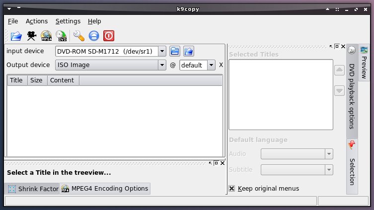Click the Title column header
Viewport: 374px width, 210px height.
tap(17, 80)
